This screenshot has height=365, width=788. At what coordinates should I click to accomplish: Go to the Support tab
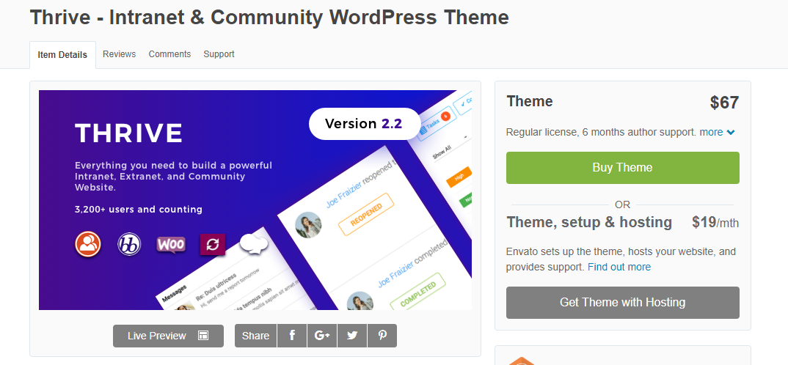click(219, 54)
